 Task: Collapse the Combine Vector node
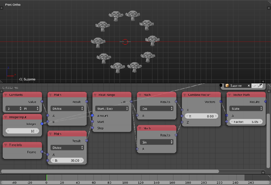pyautogui.click(x=185, y=95)
